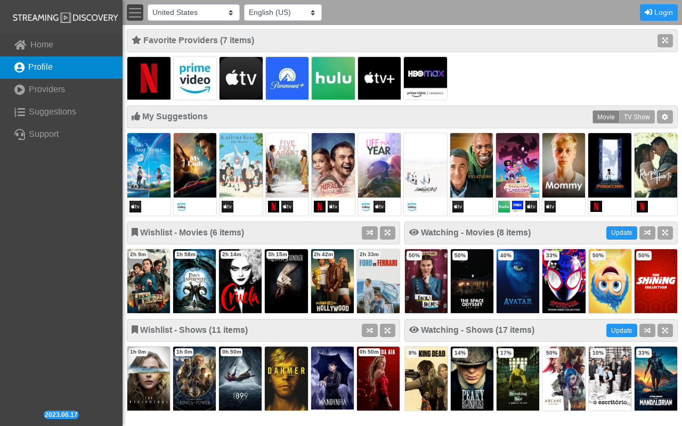
Task: Select the Prime Video provider tile
Action: (195, 78)
